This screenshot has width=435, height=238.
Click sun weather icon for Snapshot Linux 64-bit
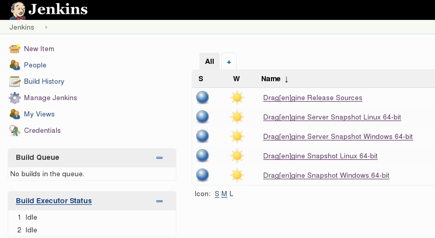tap(237, 156)
